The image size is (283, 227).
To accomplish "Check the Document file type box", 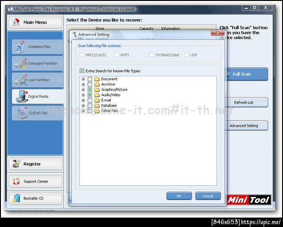I will coord(90,79).
